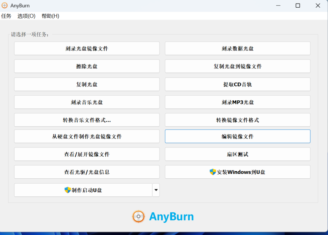Start the 复制光盘 task
Image resolution: width=328 pixels, height=235 pixels.
tap(87, 84)
